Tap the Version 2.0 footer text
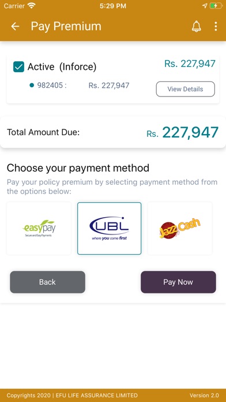226x402 pixels. [204, 395]
